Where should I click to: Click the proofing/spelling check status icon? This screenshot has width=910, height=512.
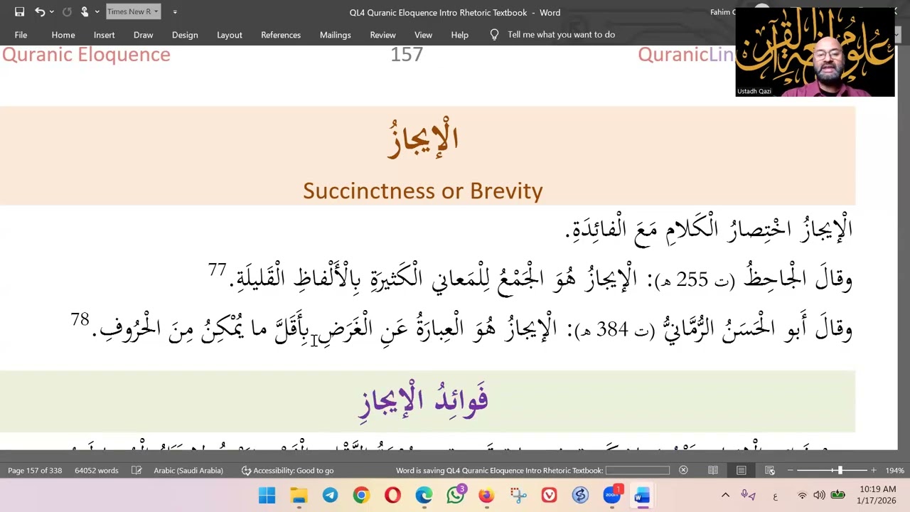pyautogui.click(x=136, y=470)
